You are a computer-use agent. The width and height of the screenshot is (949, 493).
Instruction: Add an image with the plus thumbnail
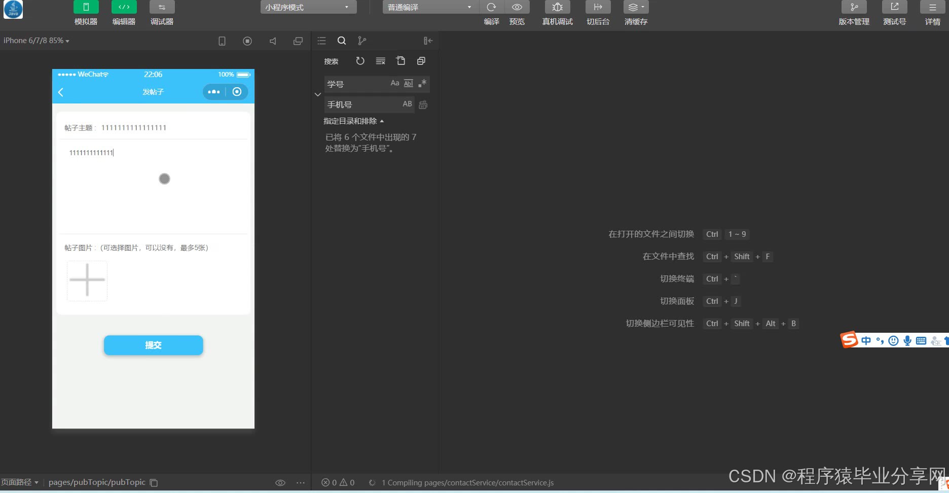(x=87, y=280)
